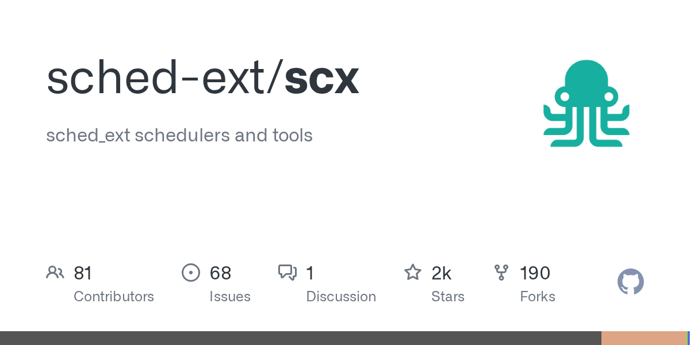
Task: Click the orange language bar segment
Action: pos(643,338)
